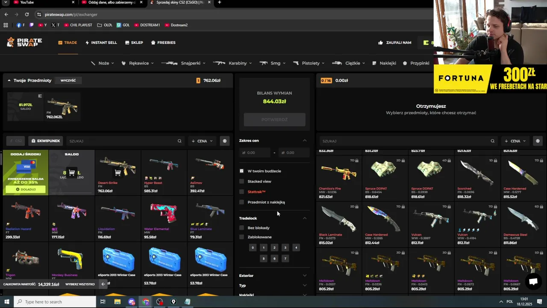The width and height of the screenshot is (547, 308).
Task: Select the Ekwipunek inventory button
Action: point(46,141)
